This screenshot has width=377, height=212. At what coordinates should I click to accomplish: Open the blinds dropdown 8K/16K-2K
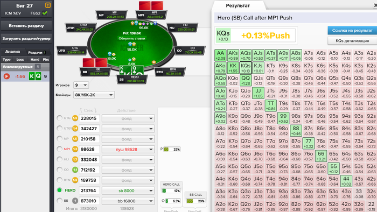94,95
